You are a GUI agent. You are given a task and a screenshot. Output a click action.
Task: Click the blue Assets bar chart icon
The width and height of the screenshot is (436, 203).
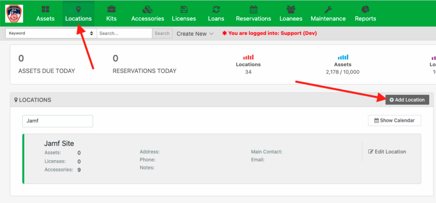click(343, 57)
